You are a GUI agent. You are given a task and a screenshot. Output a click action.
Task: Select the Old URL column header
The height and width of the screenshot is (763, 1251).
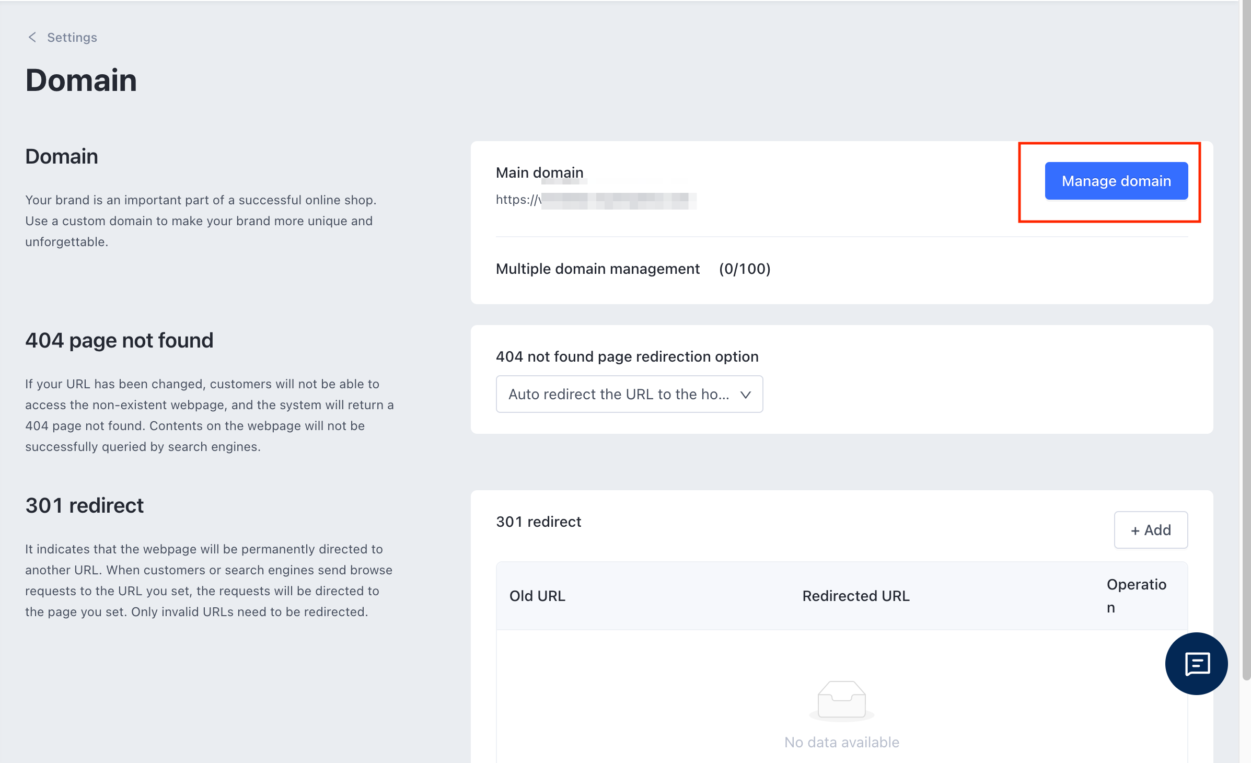coord(537,596)
